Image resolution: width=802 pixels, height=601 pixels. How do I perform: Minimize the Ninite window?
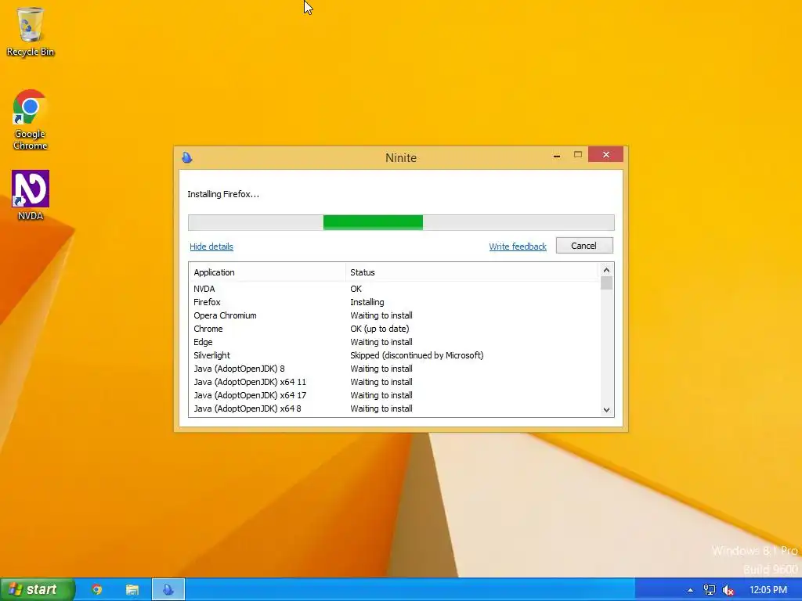pos(557,155)
